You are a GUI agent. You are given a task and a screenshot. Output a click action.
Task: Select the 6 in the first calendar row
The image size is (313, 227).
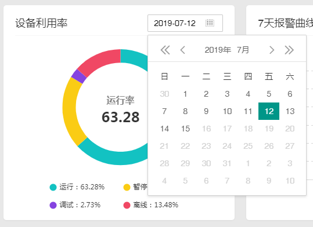[290, 94]
